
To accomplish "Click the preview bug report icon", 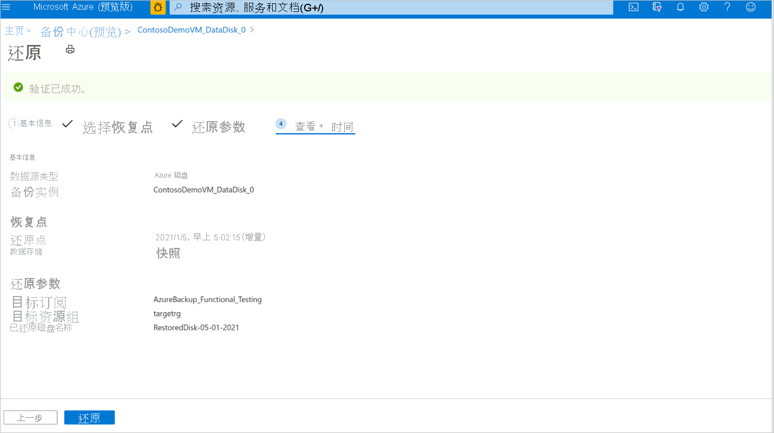I will (x=158, y=8).
